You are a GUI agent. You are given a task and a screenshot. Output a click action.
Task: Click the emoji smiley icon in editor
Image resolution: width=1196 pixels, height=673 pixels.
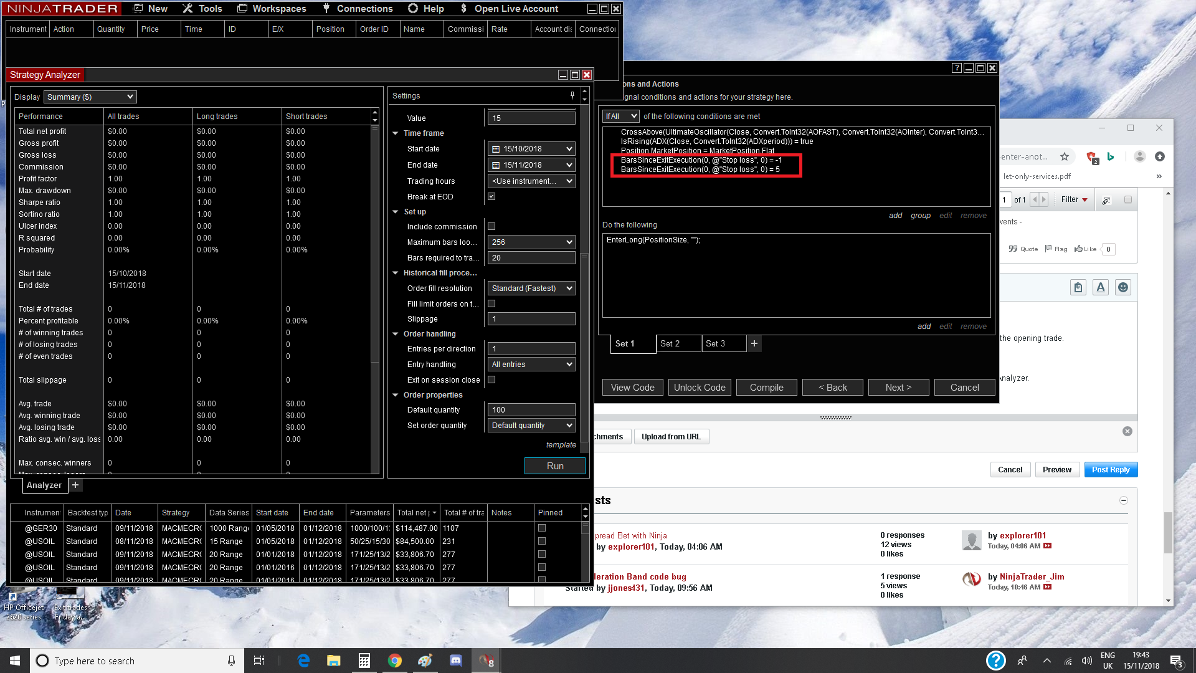[1122, 287]
